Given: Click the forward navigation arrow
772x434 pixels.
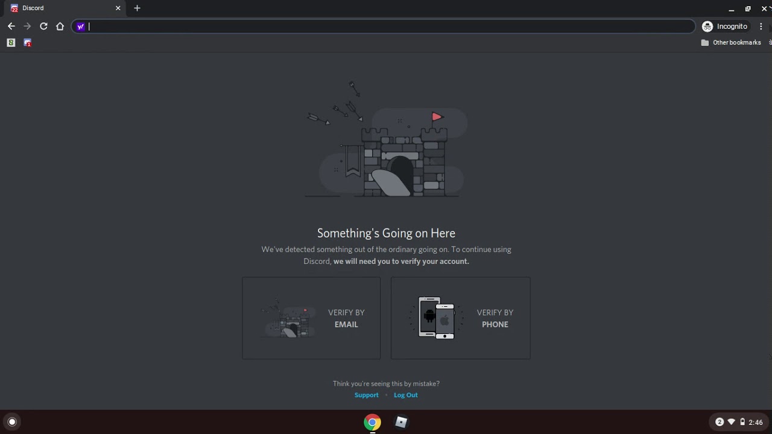Looking at the screenshot, I should coord(27,26).
